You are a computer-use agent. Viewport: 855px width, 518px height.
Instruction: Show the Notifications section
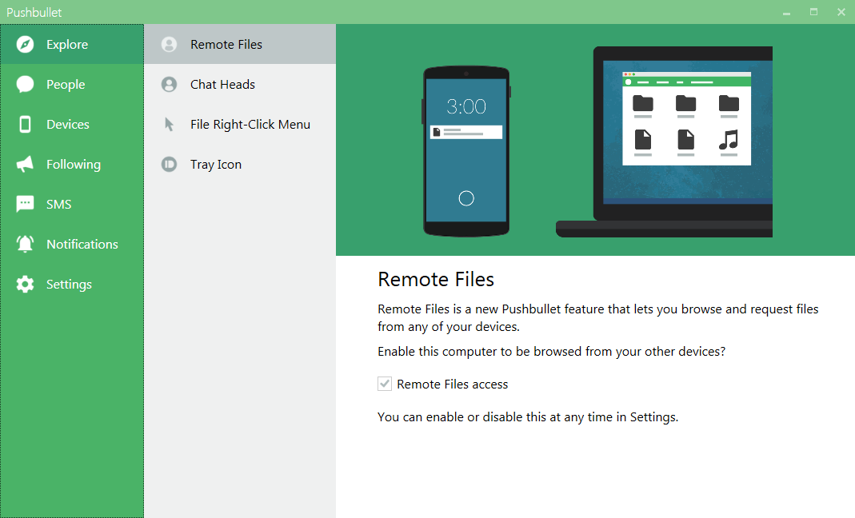pos(72,244)
